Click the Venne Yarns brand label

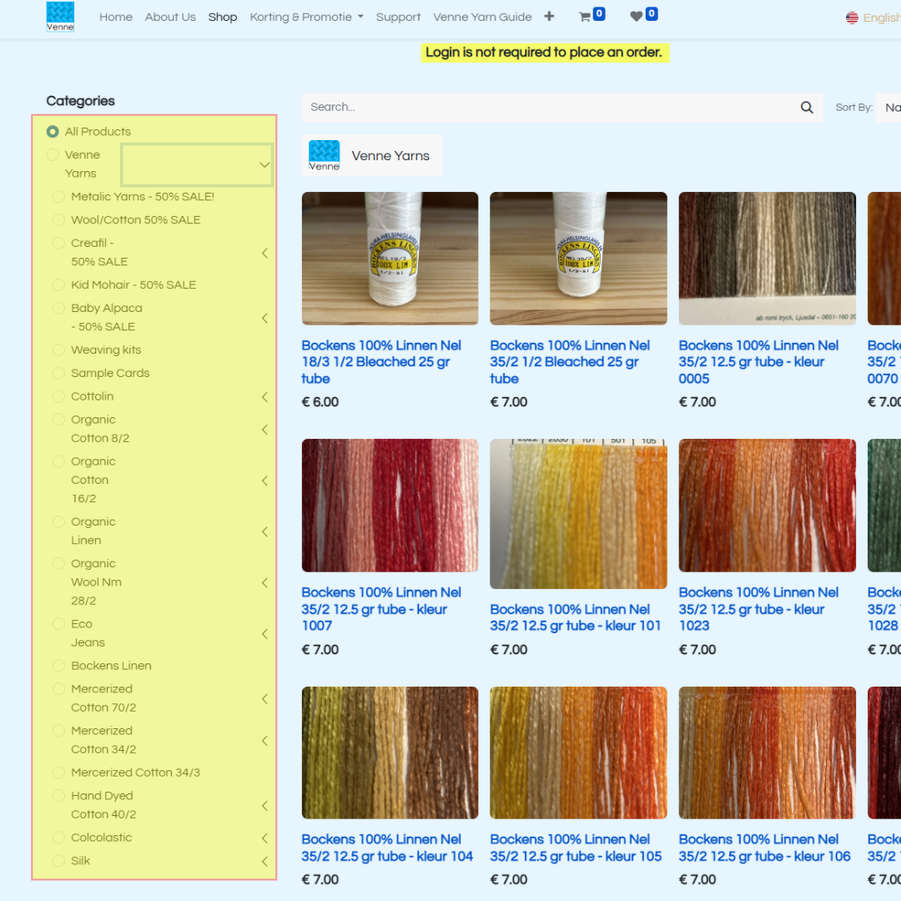(x=390, y=156)
